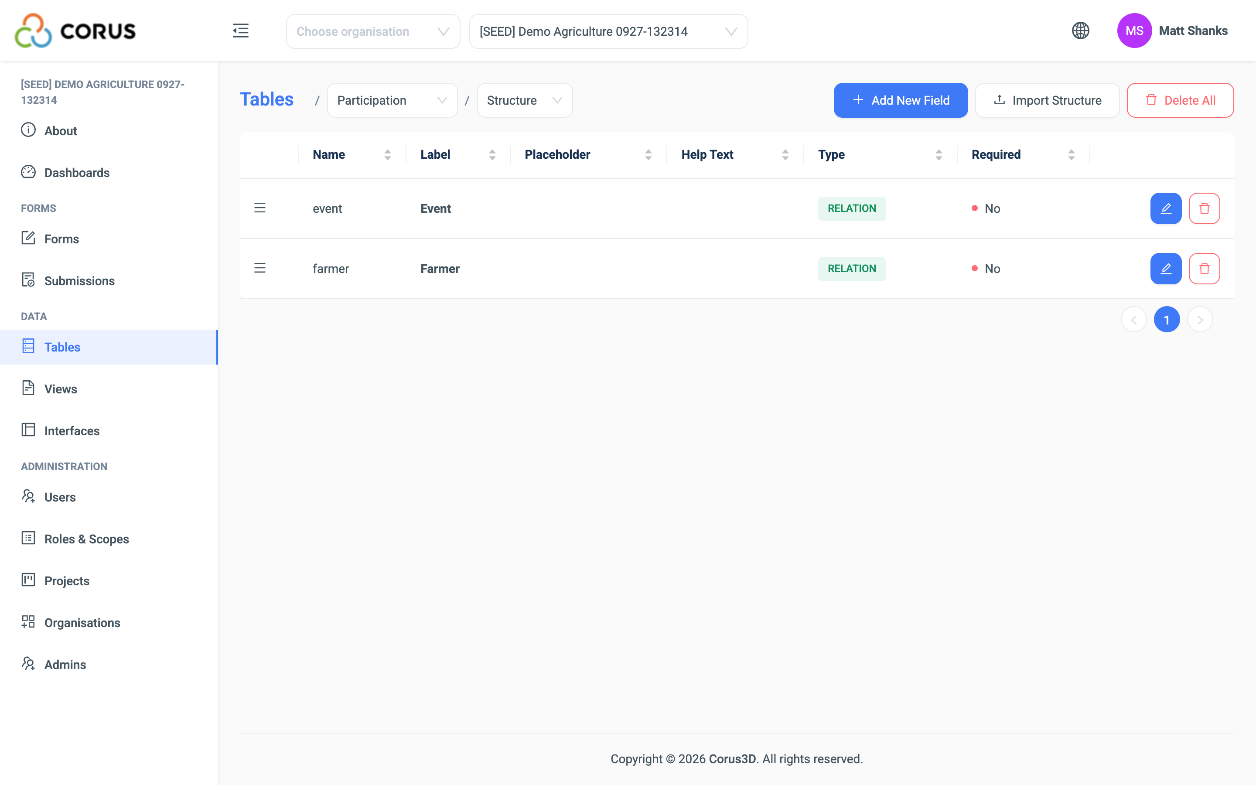Open Forms in the sidebar
Image resolution: width=1256 pixels, height=785 pixels.
click(109, 239)
